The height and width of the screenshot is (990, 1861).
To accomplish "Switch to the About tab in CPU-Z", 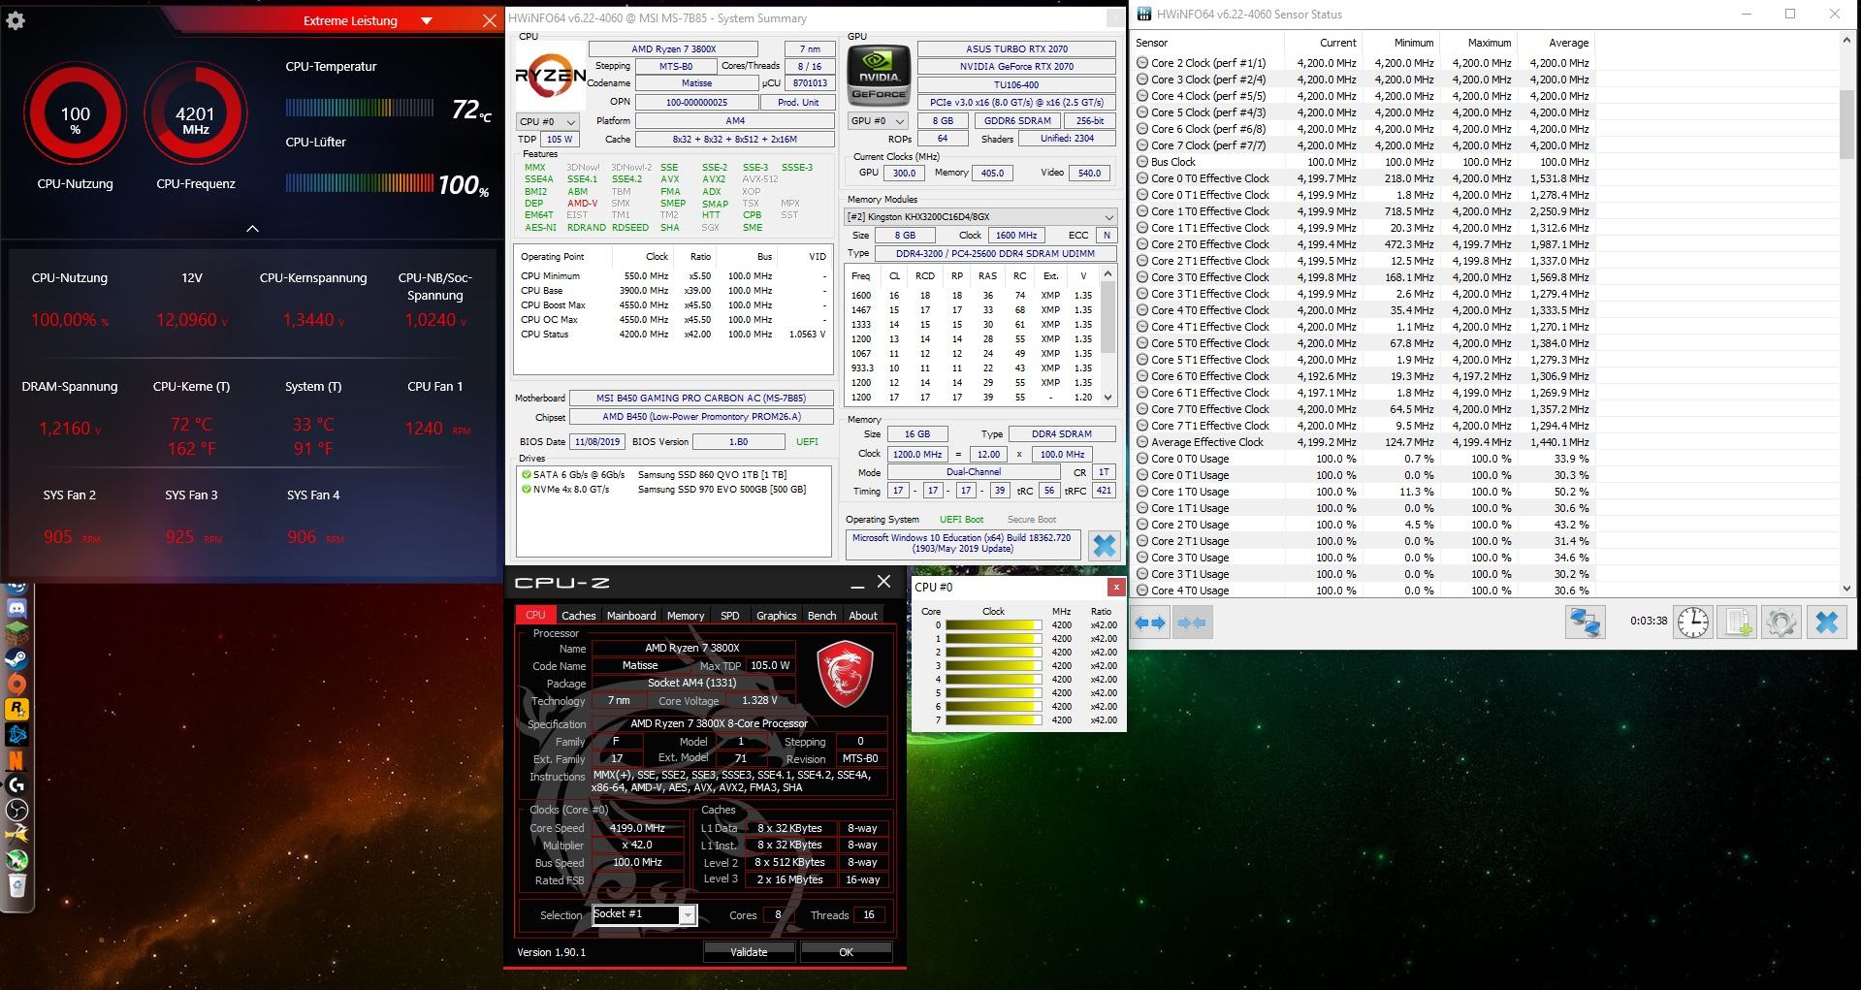I will coord(863,615).
